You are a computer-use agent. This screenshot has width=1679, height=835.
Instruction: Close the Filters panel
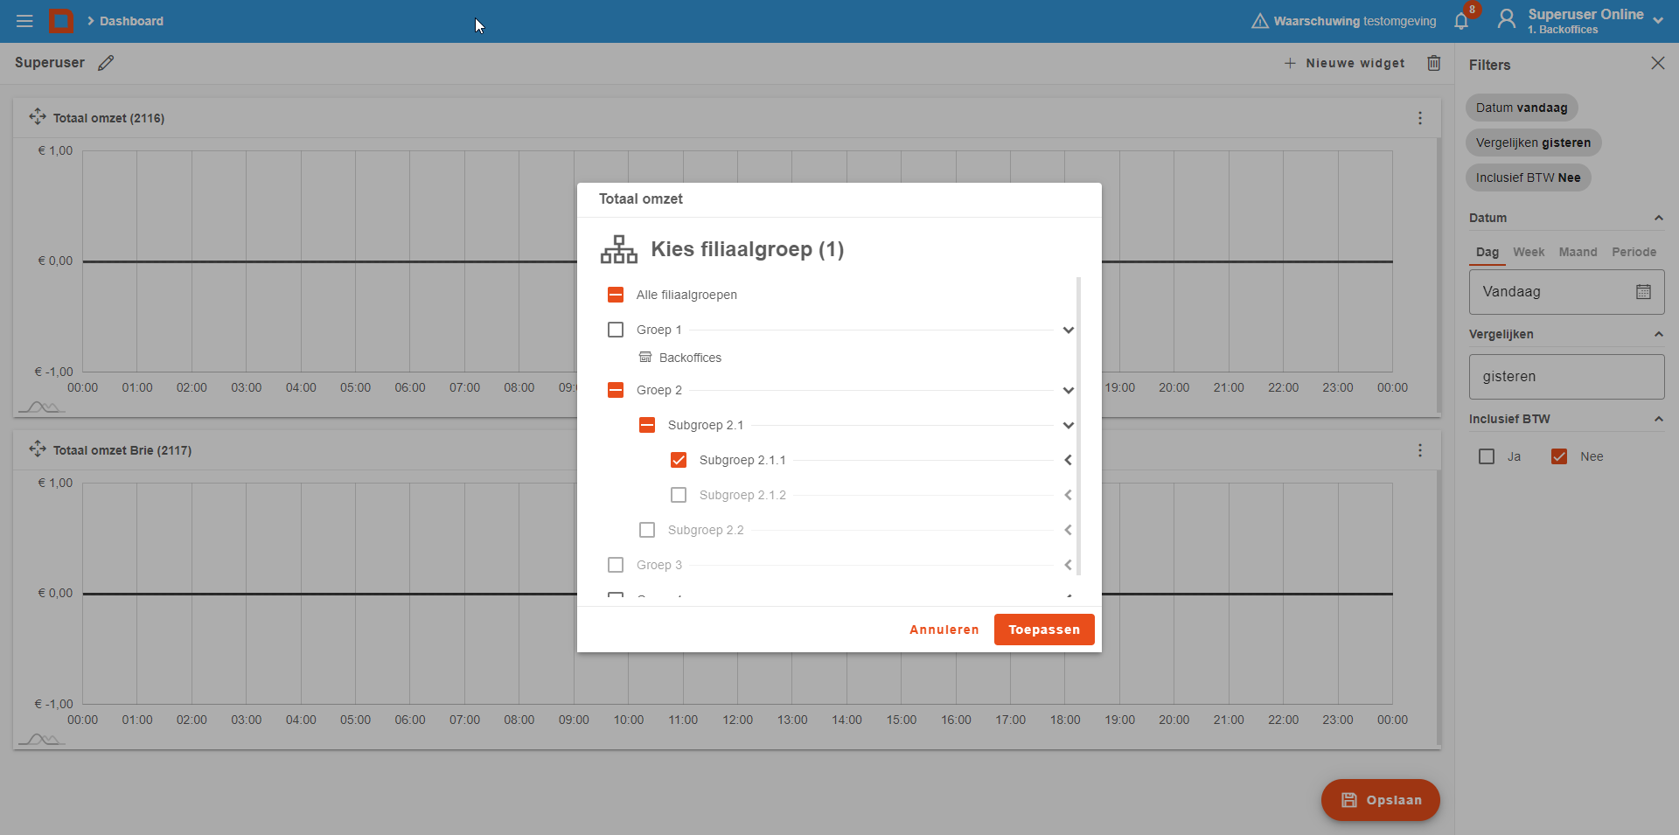click(x=1657, y=63)
